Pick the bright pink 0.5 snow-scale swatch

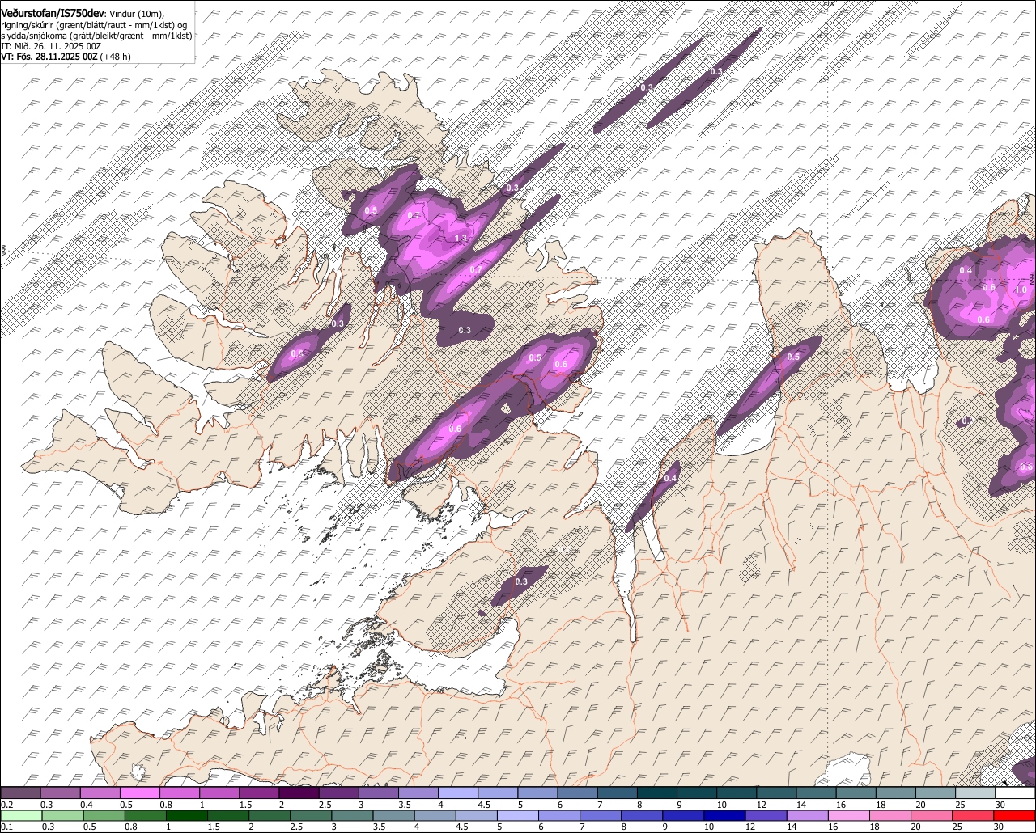[x=139, y=793]
